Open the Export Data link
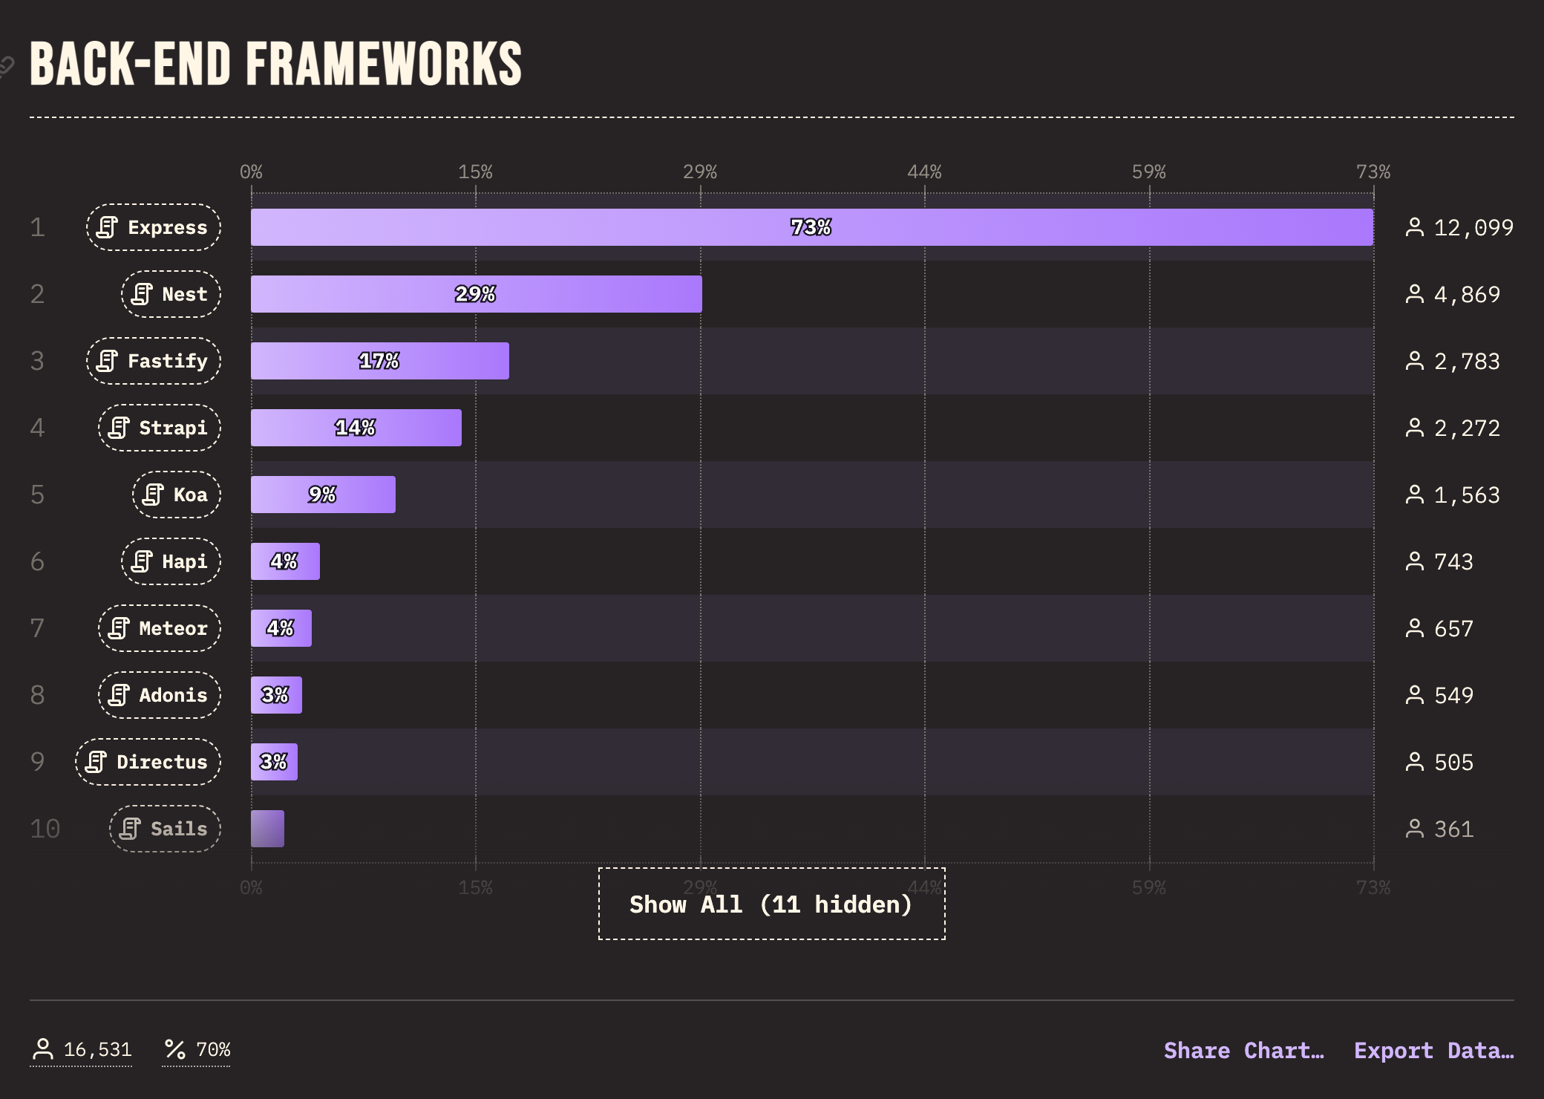1544x1099 pixels. pos(1433,1050)
